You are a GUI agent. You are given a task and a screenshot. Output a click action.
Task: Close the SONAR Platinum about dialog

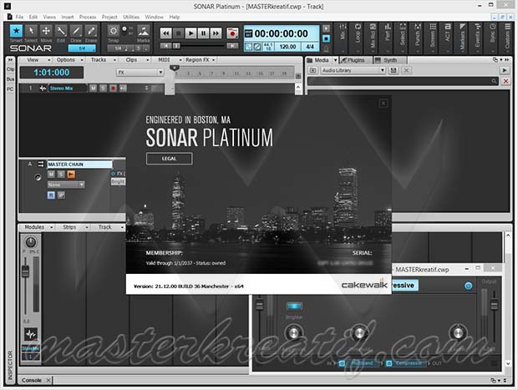(383, 104)
